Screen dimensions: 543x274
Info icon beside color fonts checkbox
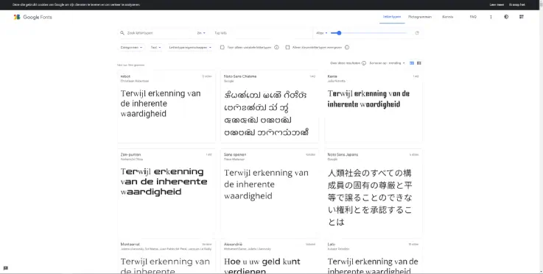pos(347,48)
